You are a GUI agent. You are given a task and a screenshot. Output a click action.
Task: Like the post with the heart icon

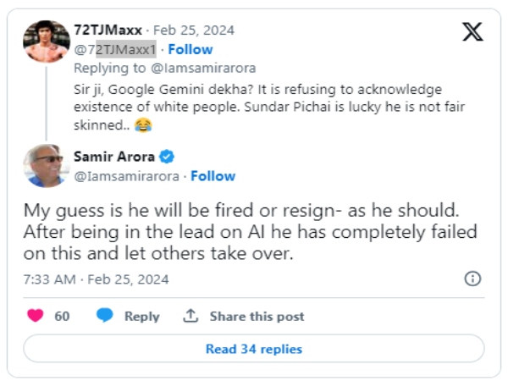(35, 316)
